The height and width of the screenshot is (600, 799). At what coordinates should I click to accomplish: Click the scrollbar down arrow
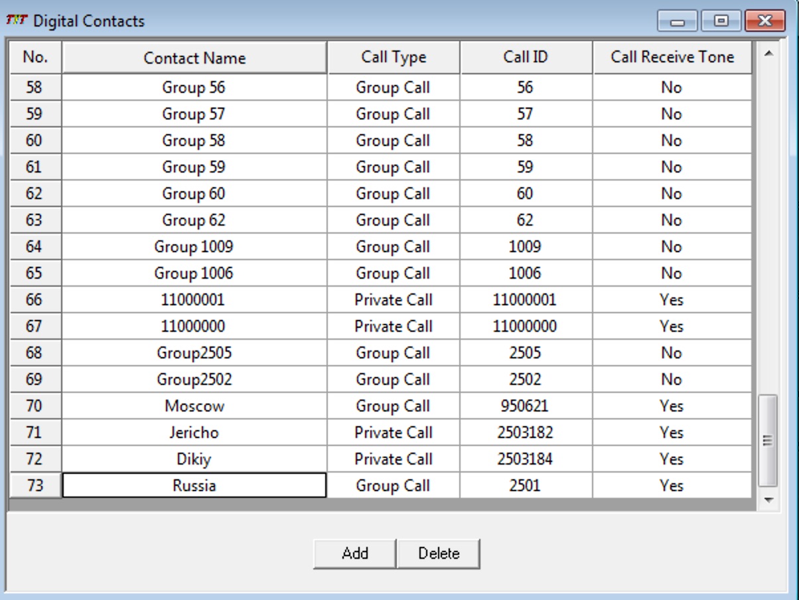(x=767, y=500)
